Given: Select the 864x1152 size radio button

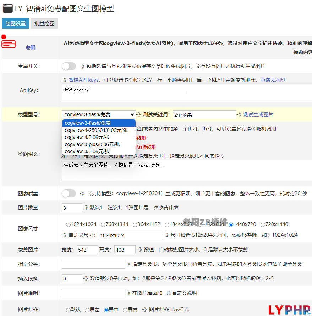Looking at the screenshot, I should (135, 225).
